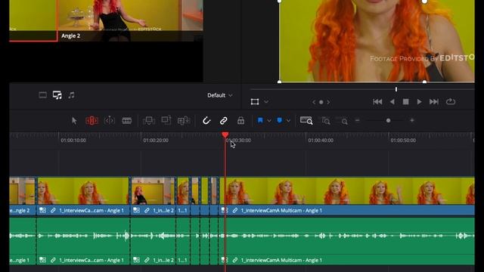Add a blue marker at playhead
The width and height of the screenshot is (484, 272).
pos(279,120)
